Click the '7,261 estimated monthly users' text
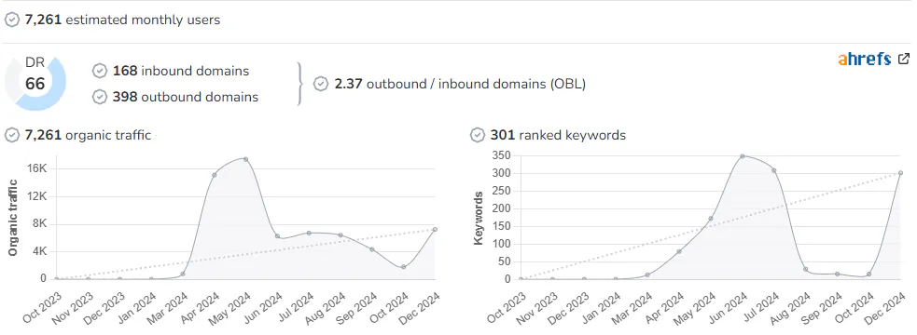The width and height of the screenshot is (917, 335). coord(122,20)
